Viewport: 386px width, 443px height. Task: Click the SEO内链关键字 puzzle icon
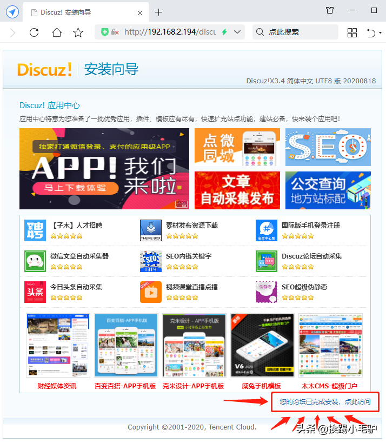tap(151, 261)
